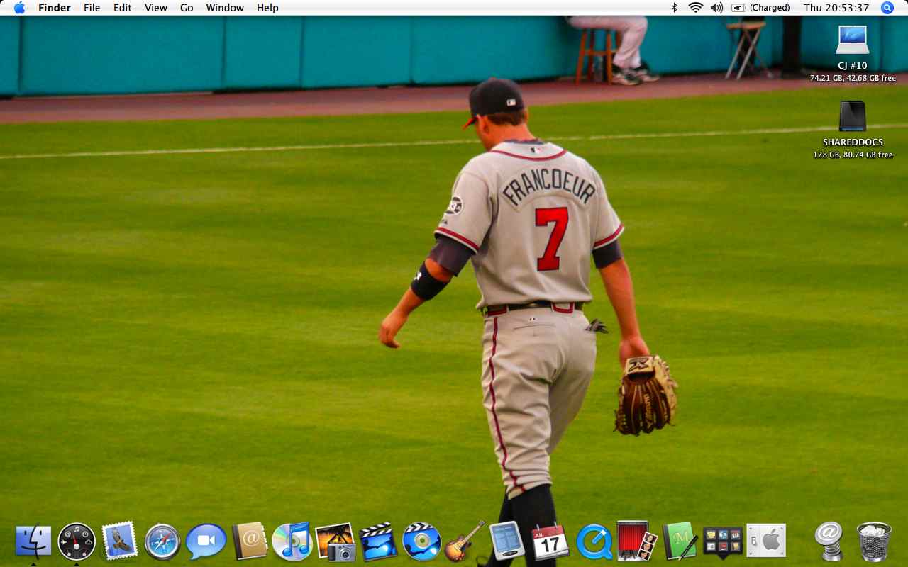Open the Window menu
The image size is (908, 567).
point(225,8)
